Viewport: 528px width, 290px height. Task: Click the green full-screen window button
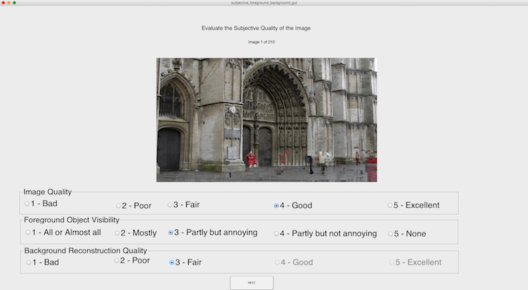pyautogui.click(x=15, y=3)
